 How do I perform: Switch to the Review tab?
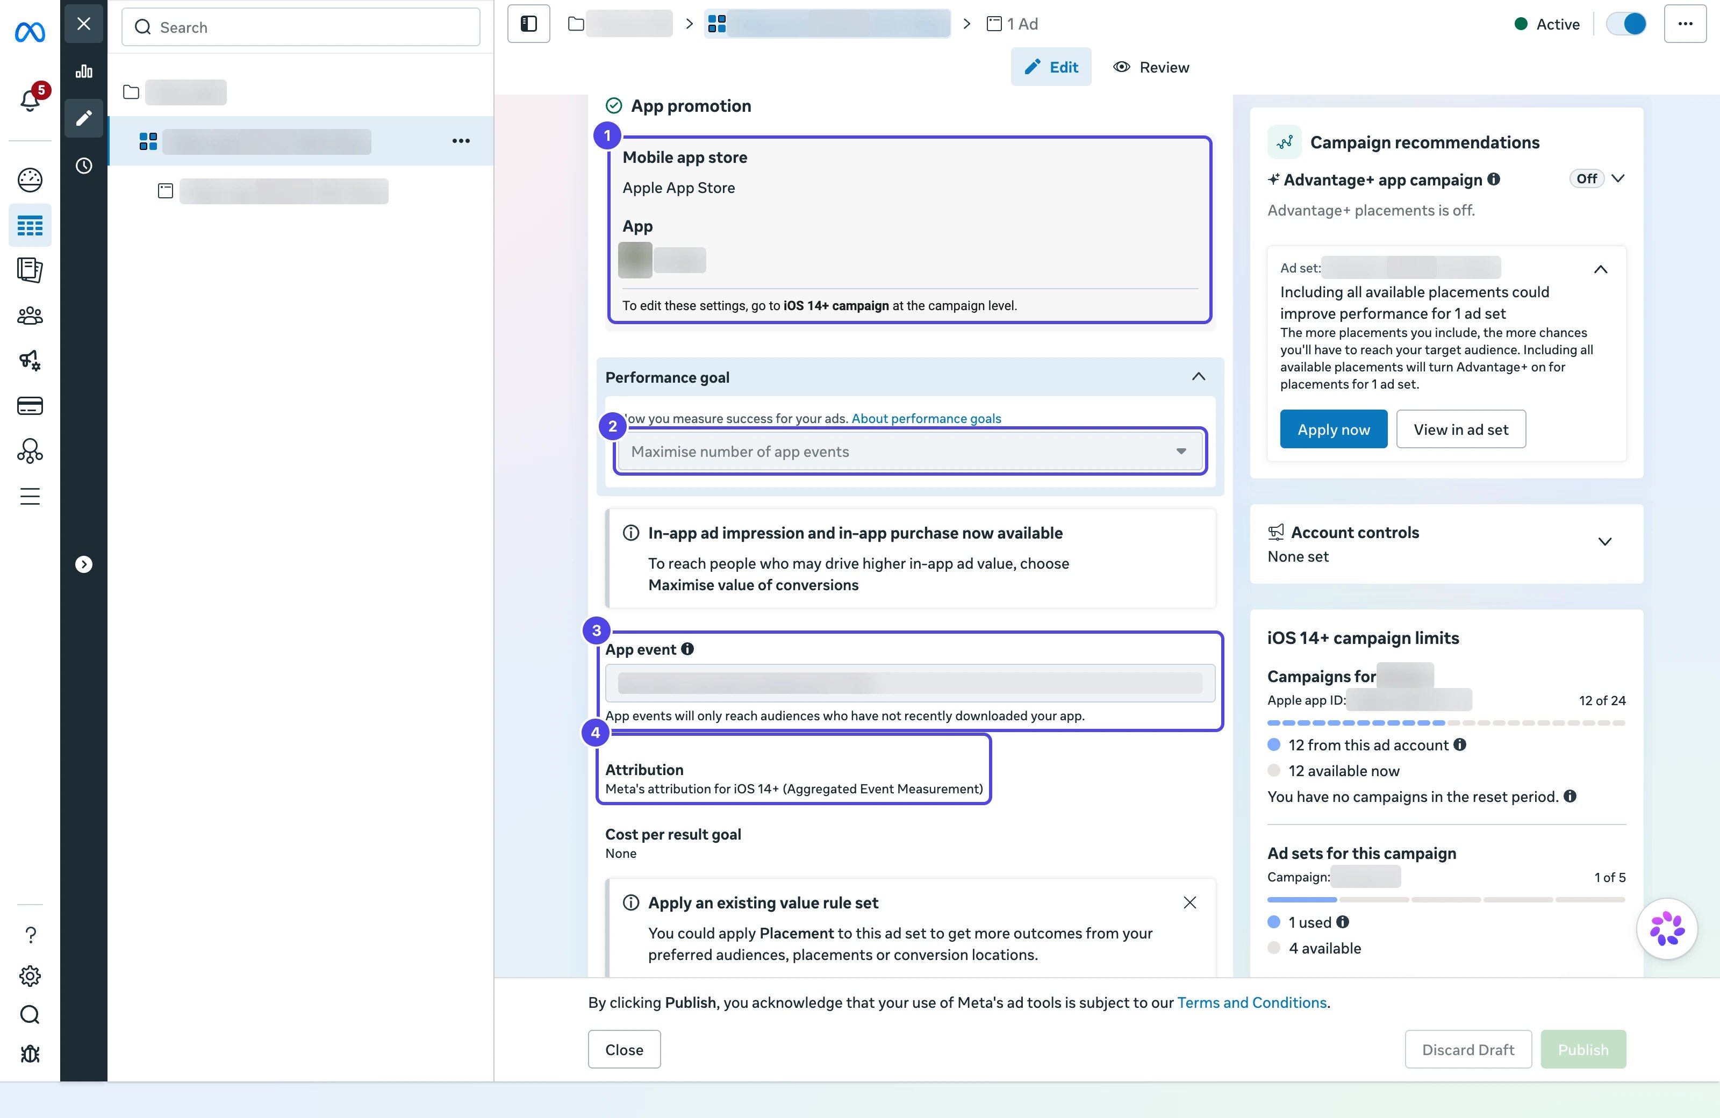click(1151, 67)
